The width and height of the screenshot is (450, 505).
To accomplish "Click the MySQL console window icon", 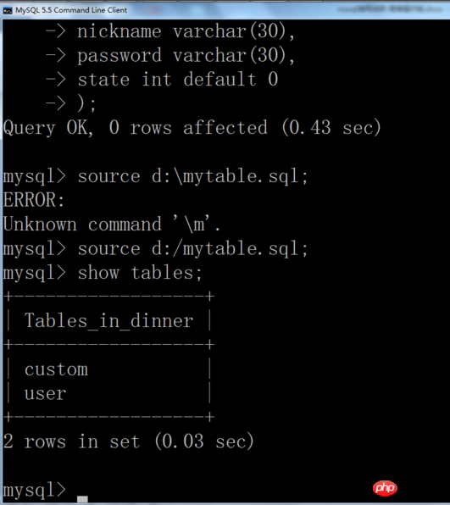I will coord(8,10).
